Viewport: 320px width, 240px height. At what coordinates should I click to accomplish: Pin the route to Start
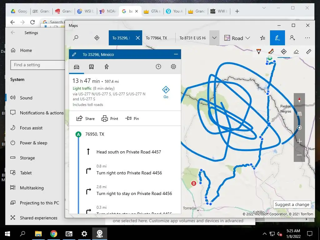coord(132,118)
